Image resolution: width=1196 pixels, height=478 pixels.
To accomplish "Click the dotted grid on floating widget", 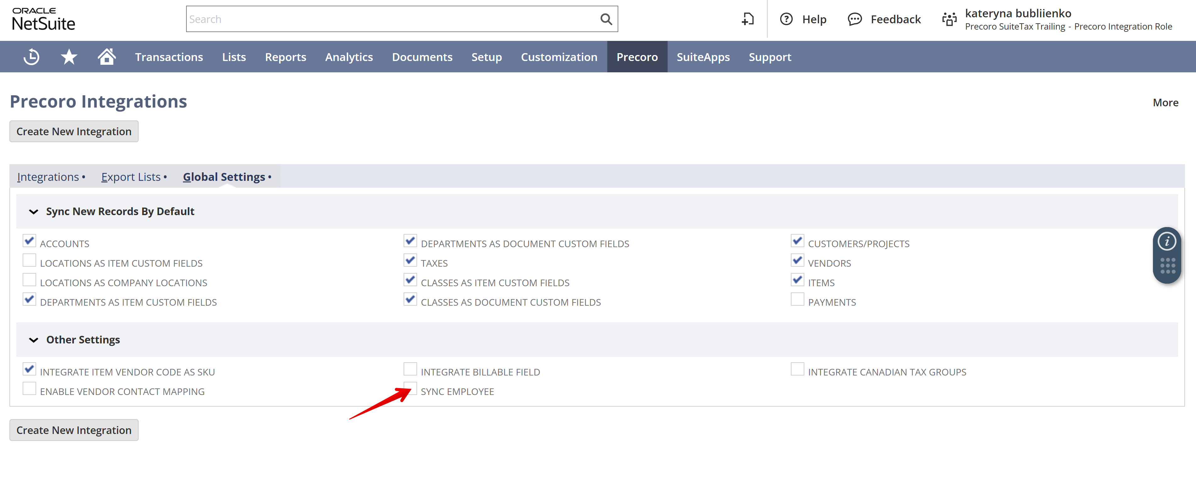I will pyautogui.click(x=1167, y=266).
